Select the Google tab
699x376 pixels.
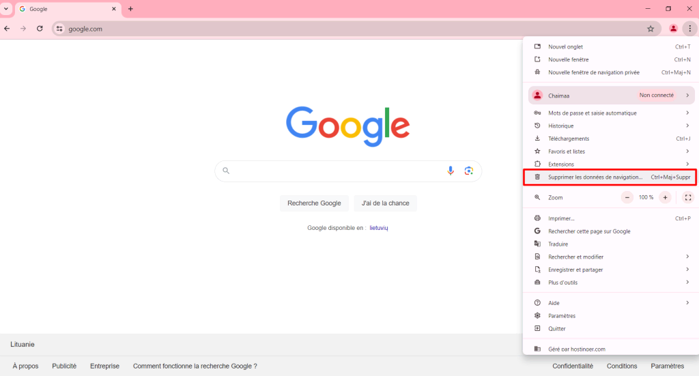[68, 9]
